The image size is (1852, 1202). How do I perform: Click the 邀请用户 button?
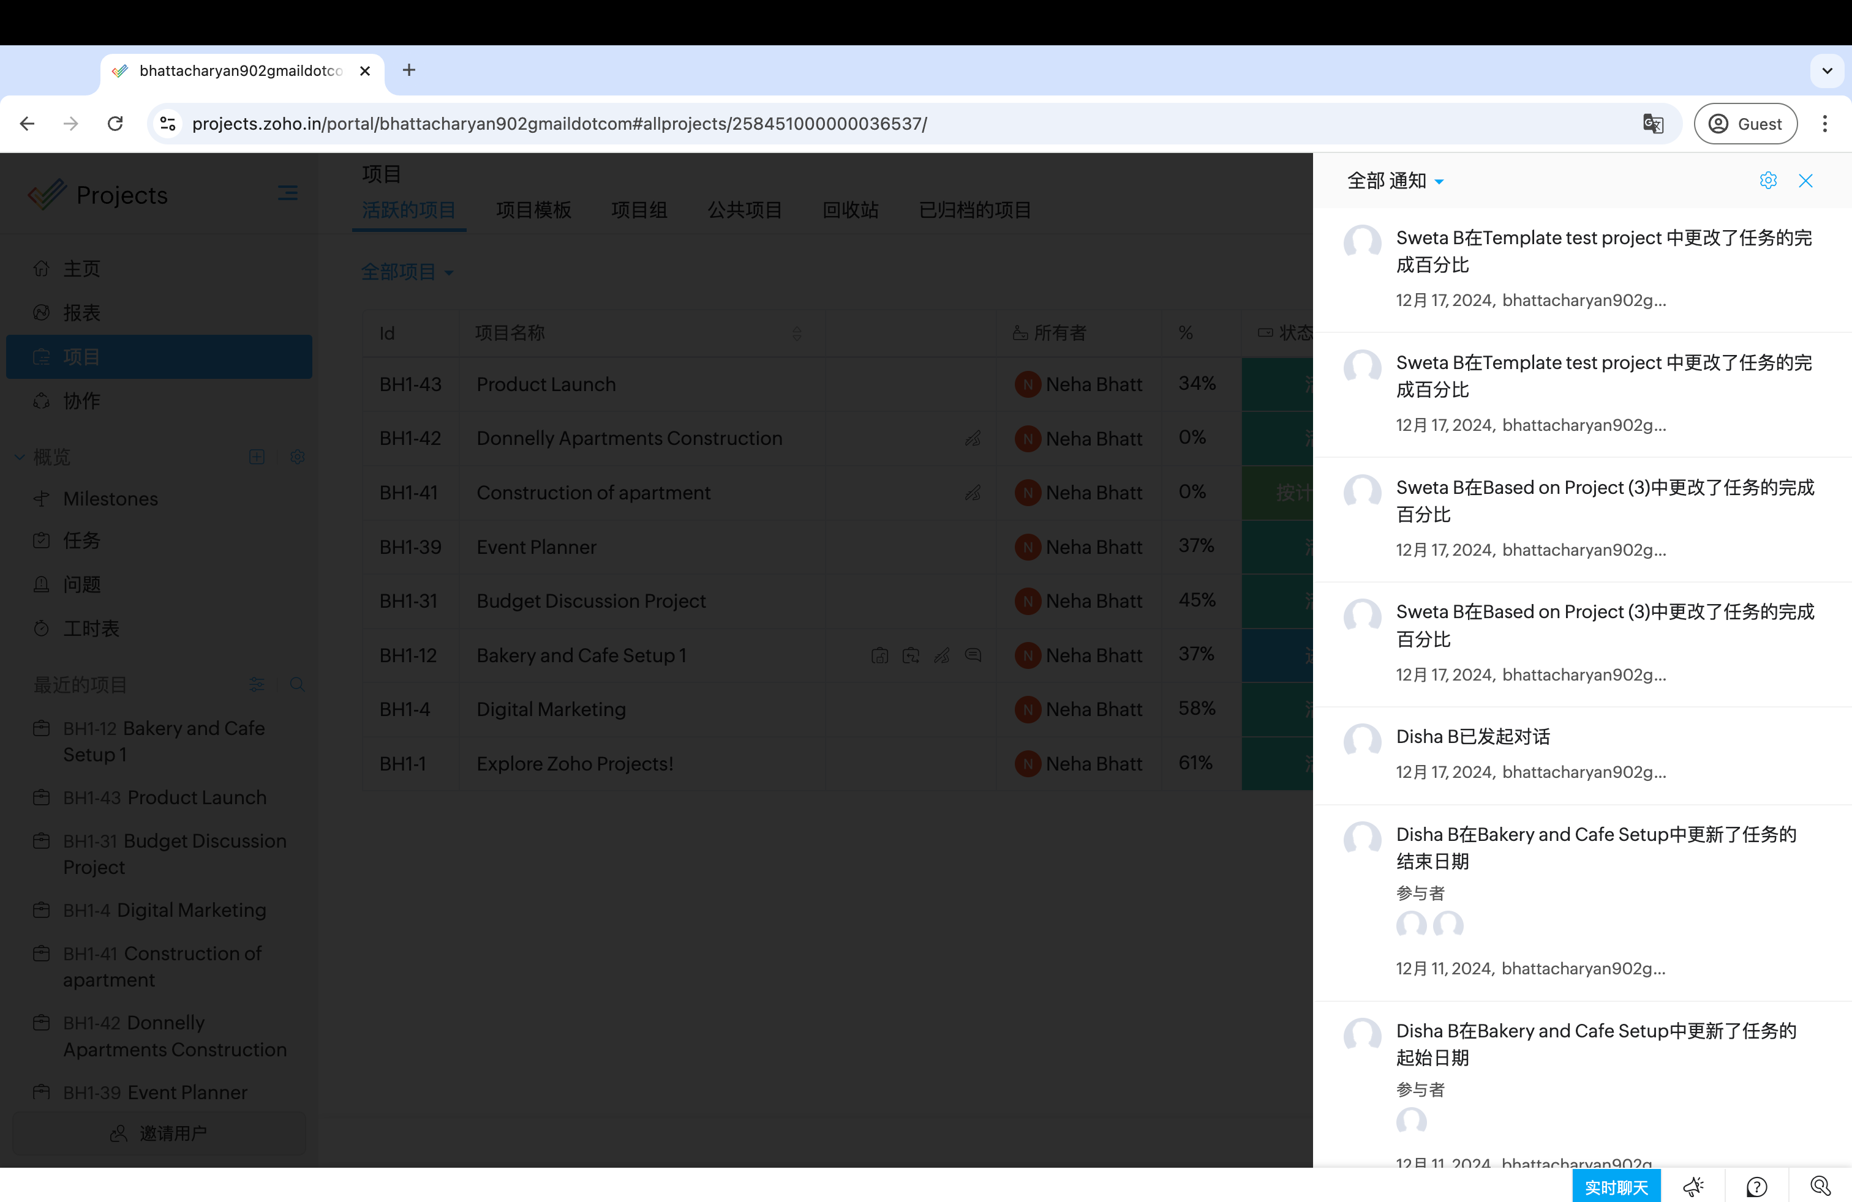click(159, 1133)
